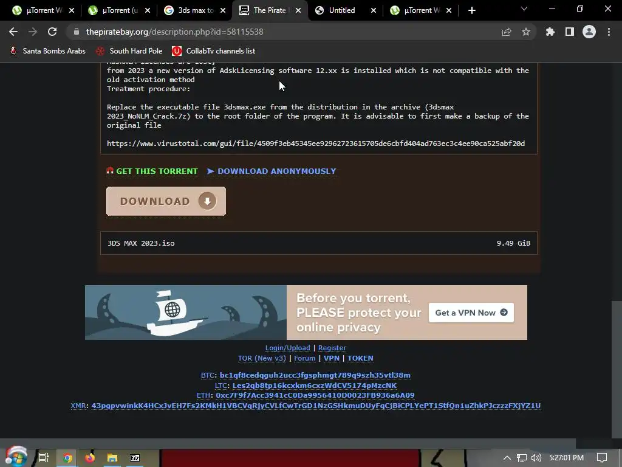Open the Windows Start button

point(16,457)
